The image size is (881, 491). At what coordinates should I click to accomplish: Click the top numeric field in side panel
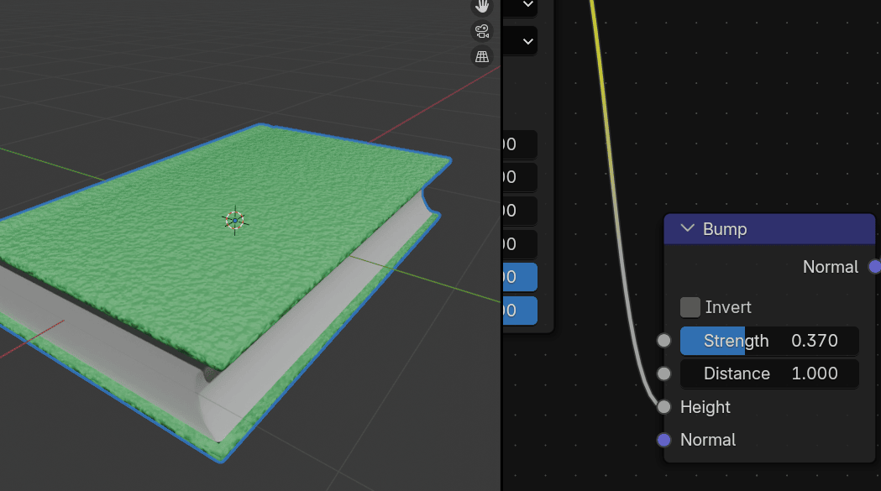(519, 144)
